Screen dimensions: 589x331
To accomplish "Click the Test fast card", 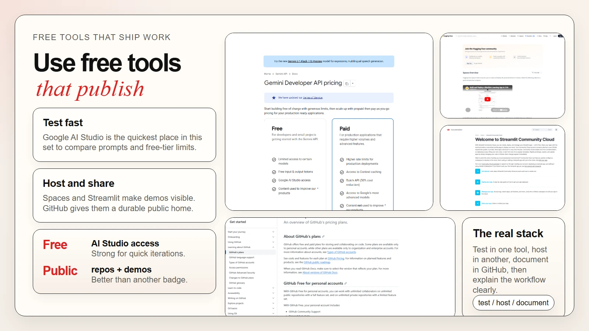I will (124, 135).
